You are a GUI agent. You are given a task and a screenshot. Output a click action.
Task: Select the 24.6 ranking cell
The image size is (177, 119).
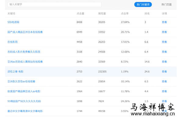point(147,72)
